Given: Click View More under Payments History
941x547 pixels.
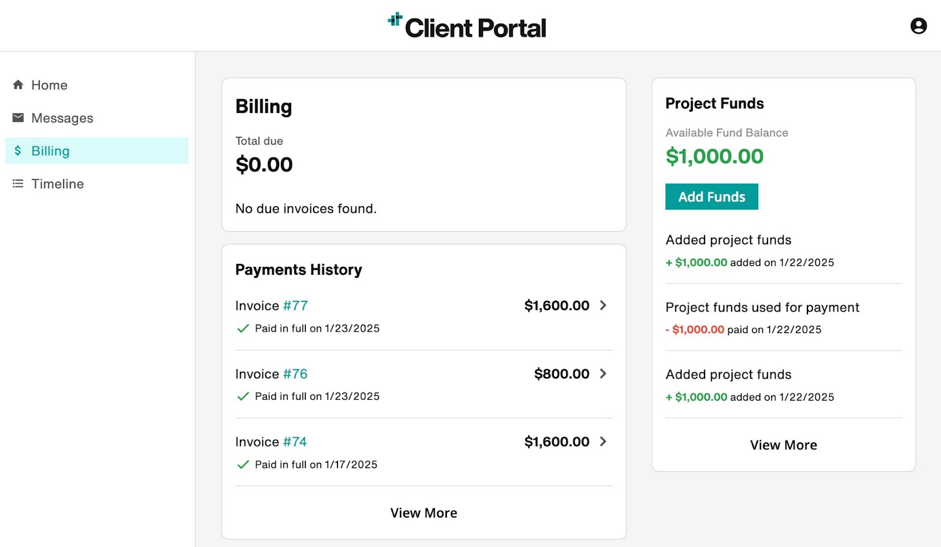Looking at the screenshot, I should (x=423, y=512).
